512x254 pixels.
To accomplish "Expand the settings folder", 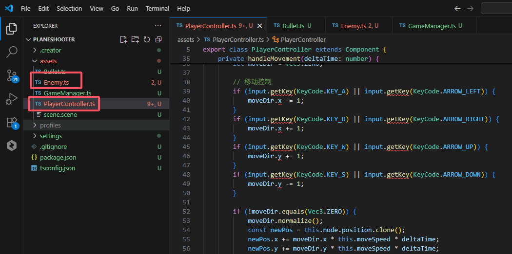I will (x=51, y=136).
